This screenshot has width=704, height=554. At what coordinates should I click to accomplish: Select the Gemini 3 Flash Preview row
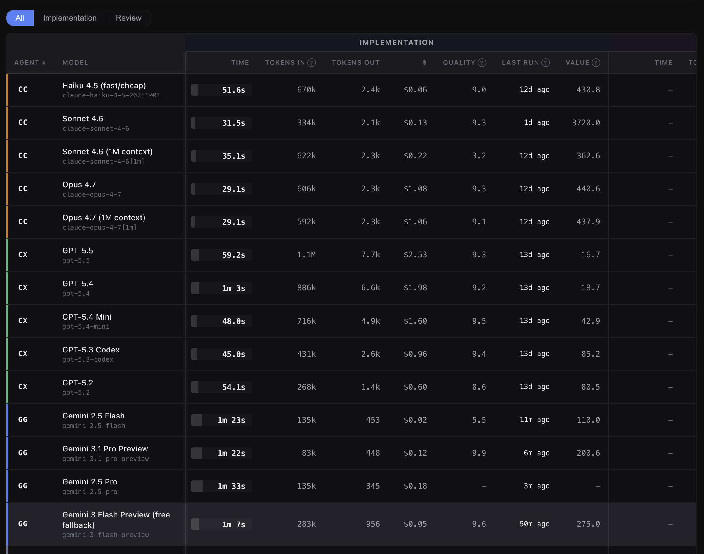351,525
